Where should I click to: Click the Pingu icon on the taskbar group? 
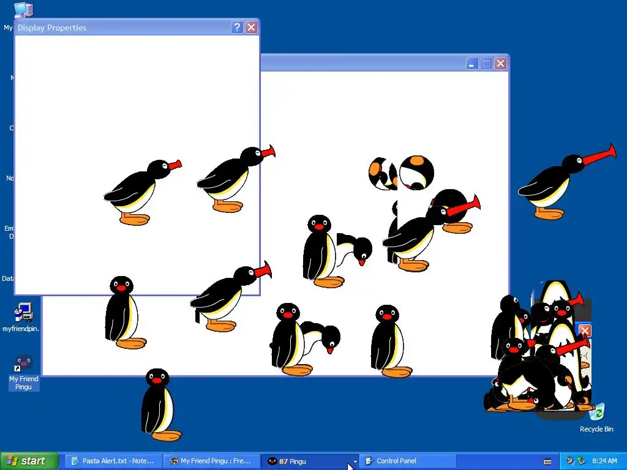click(x=272, y=461)
